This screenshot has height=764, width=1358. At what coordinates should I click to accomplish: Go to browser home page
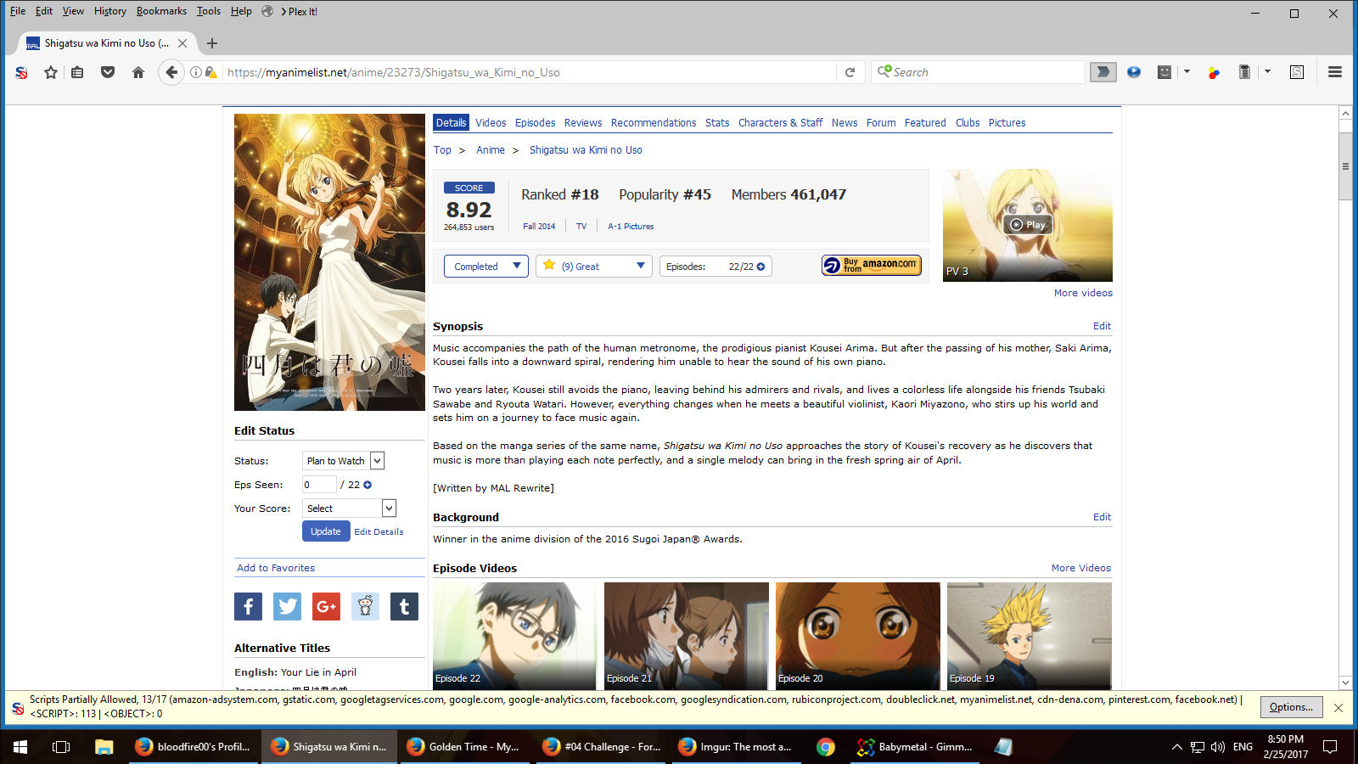tap(138, 72)
